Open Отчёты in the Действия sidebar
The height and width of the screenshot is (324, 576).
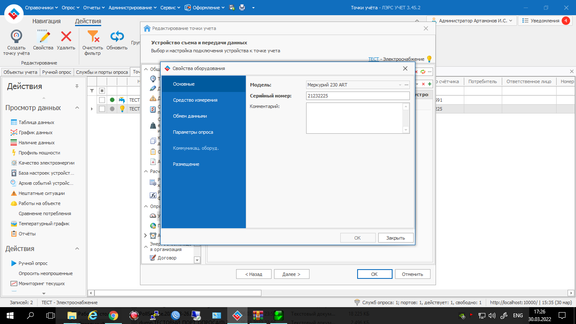(27, 234)
